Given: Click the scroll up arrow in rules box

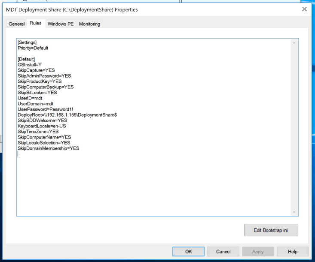Looking at the screenshot, I should tap(294, 43).
